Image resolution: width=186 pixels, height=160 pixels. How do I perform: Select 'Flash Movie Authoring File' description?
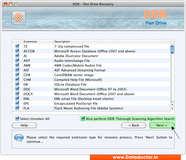(89, 108)
